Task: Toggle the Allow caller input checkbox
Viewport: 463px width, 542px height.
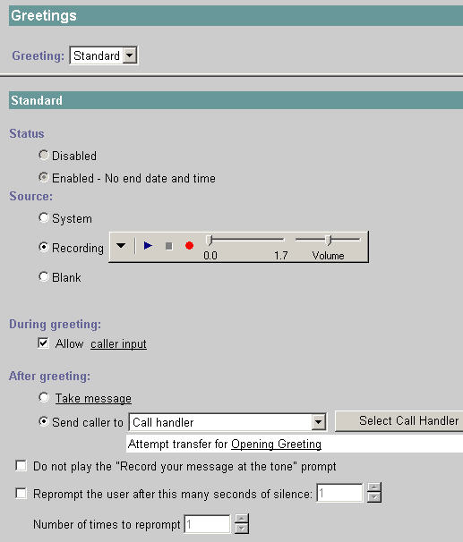Action: (43, 343)
